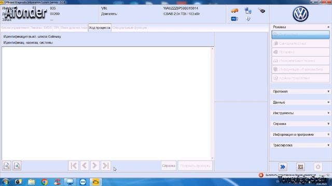Select the Администрирование mode button

300,78
